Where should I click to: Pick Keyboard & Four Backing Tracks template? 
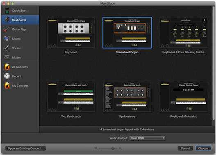coord(183,33)
